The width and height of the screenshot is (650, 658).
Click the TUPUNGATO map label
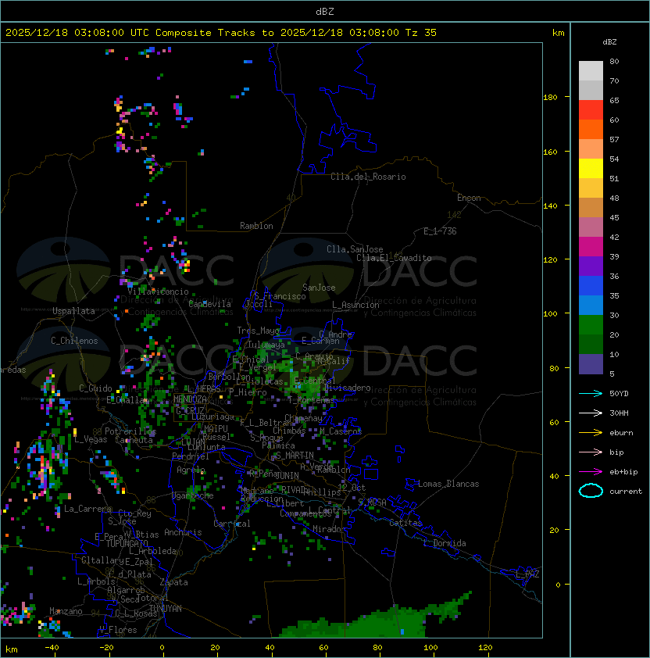coord(127,543)
